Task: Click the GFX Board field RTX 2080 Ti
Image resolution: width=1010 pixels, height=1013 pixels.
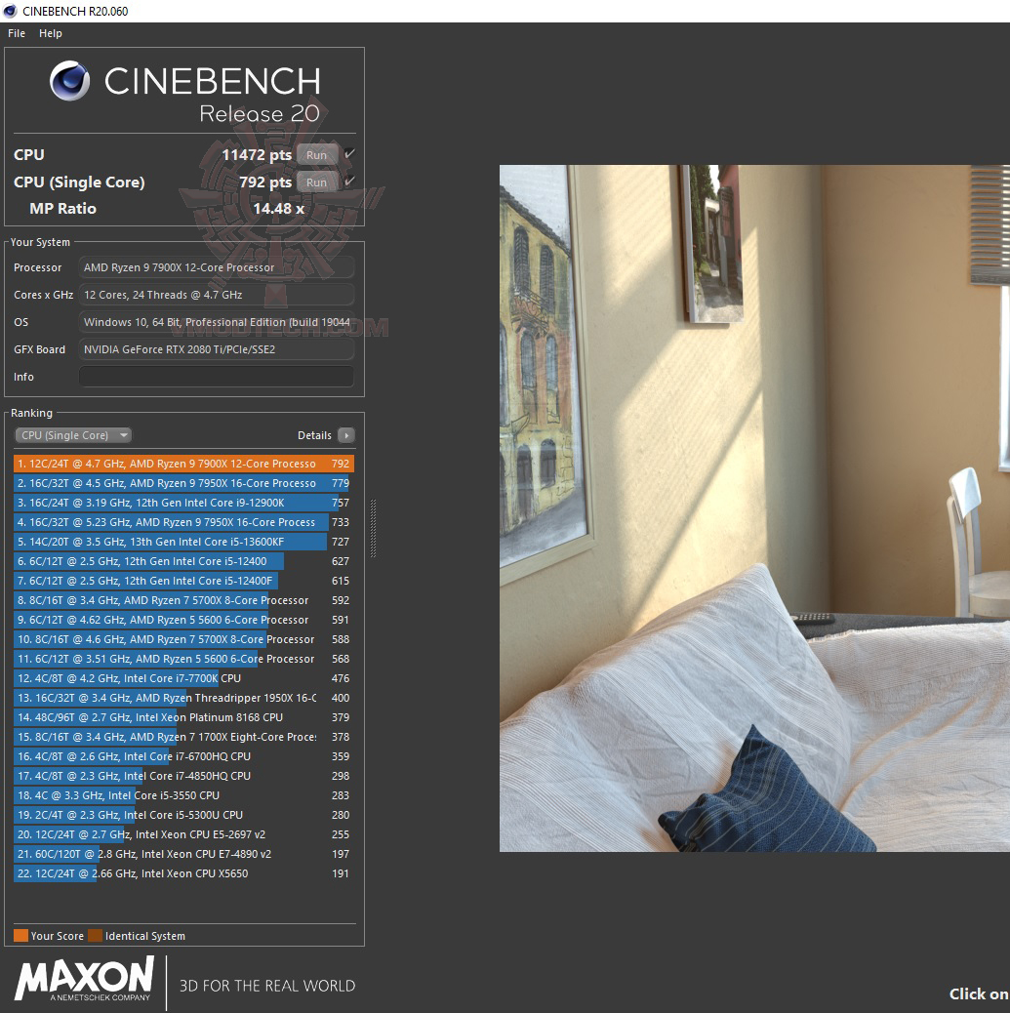Action: (217, 349)
